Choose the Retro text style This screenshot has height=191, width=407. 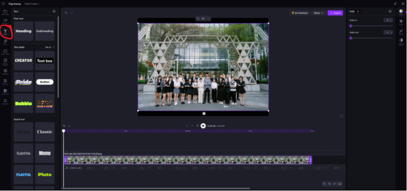tap(45, 103)
